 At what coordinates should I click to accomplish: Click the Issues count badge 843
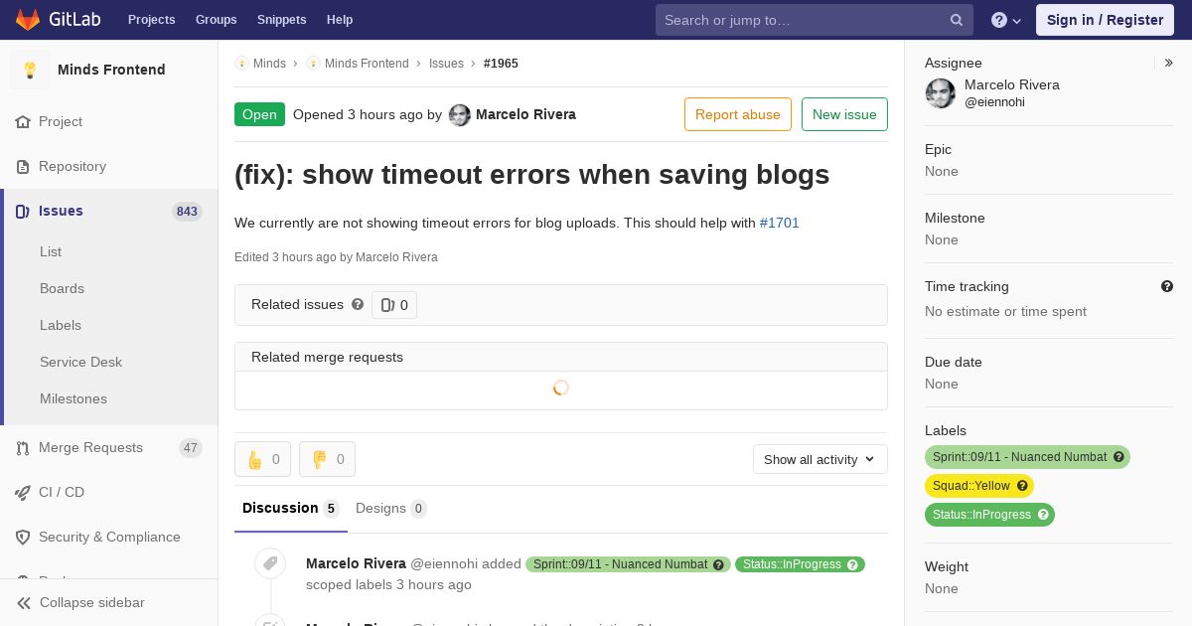pyautogui.click(x=187, y=212)
